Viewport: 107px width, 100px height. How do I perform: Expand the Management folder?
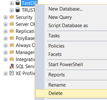tap(6, 52)
